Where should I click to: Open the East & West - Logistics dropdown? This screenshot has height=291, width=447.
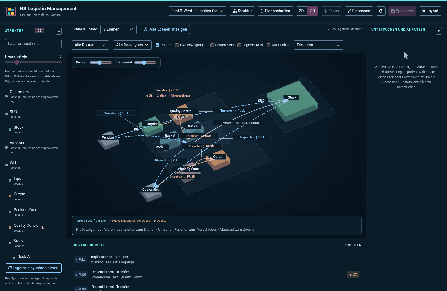pyautogui.click(x=197, y=11)
